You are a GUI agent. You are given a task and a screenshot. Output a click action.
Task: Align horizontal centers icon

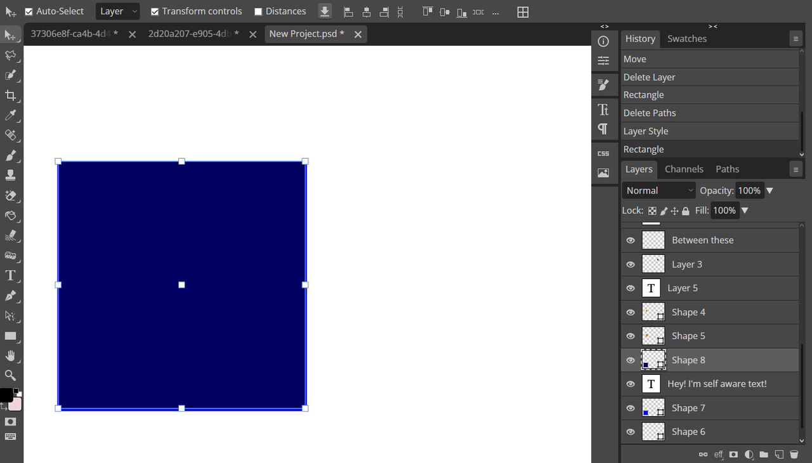click(x=366, y=12)
